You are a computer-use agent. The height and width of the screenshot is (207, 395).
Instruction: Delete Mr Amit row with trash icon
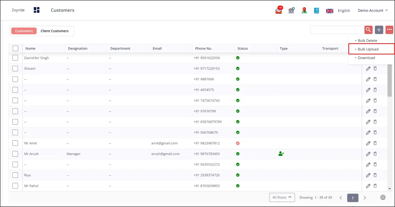coord(375,143)
